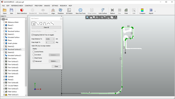Click the zoom-fit magnifier view icon
Image resolution: width=175 pixels, height=99 pixels.
[87, 17]
